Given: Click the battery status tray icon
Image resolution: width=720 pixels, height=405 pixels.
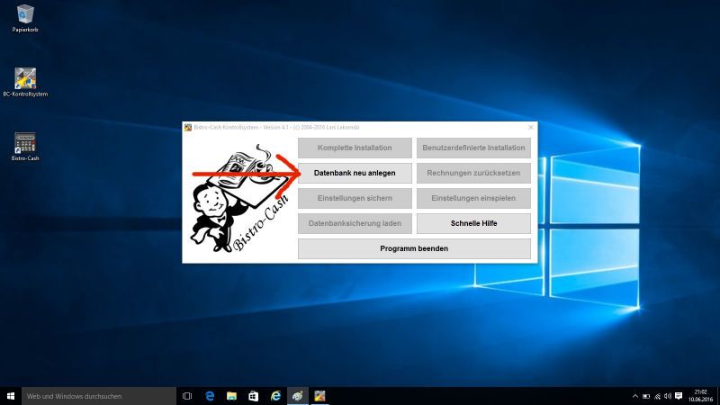Looking at the screenshot, I should [x=646, y=396].
